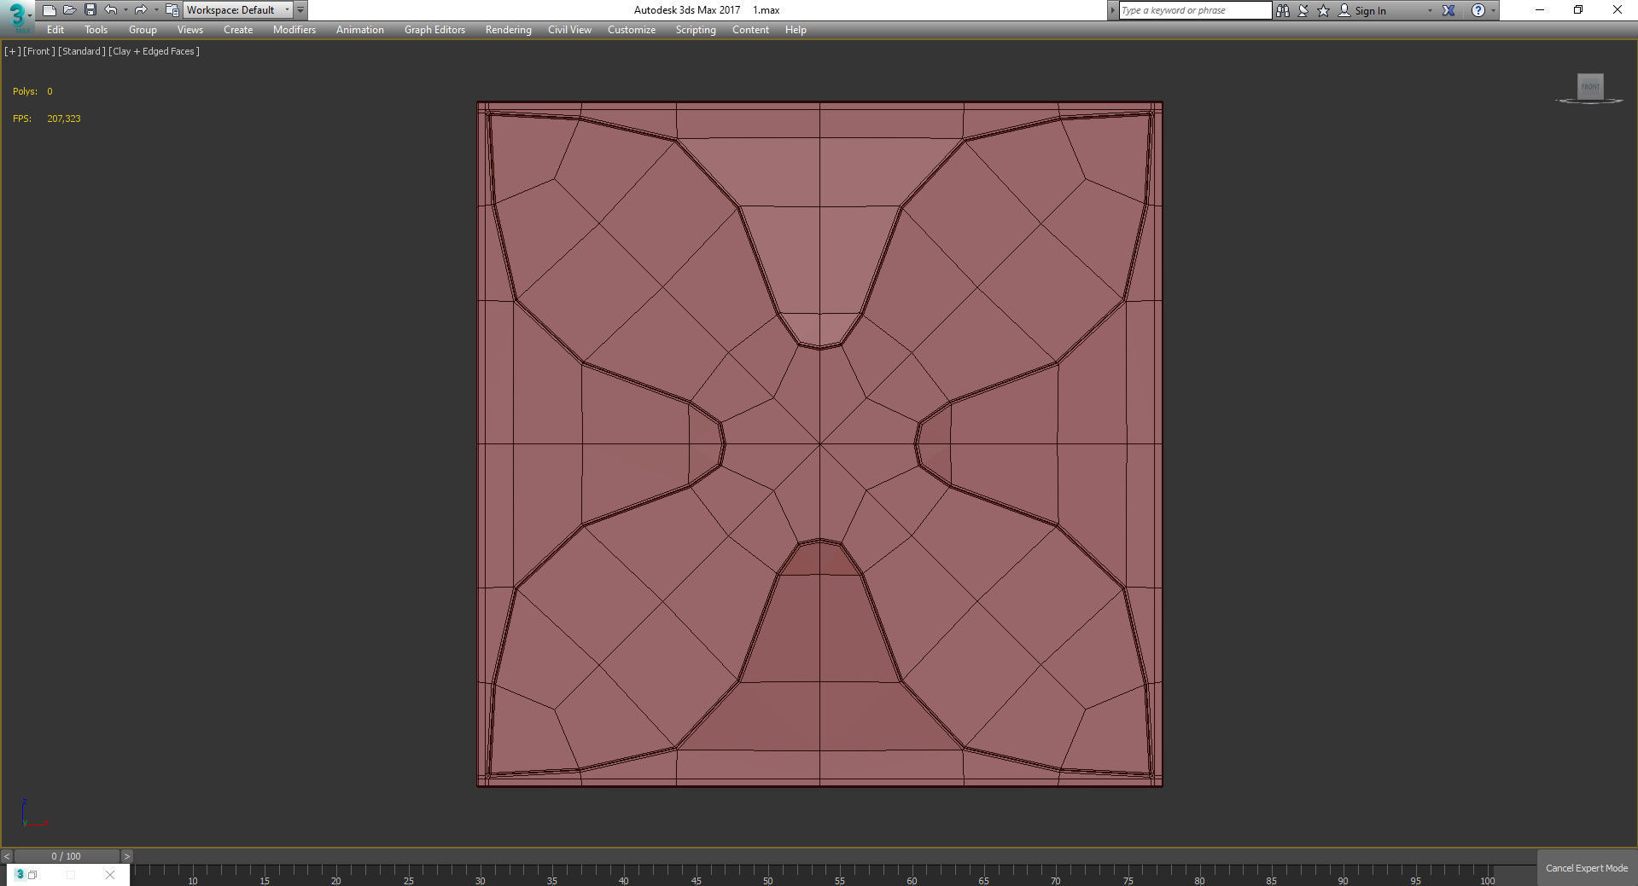
Task: Click the center vertex of the mesh
Action: point(819,443)
